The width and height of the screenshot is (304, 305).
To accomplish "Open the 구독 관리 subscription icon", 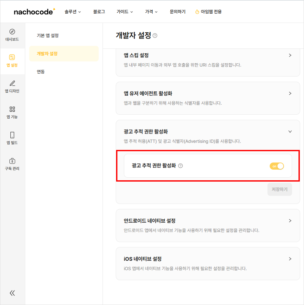I will (12, 163).
